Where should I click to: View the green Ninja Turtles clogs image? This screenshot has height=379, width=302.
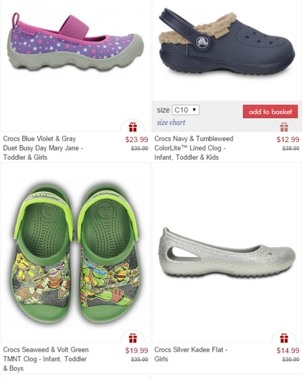[x=76, y=253]
